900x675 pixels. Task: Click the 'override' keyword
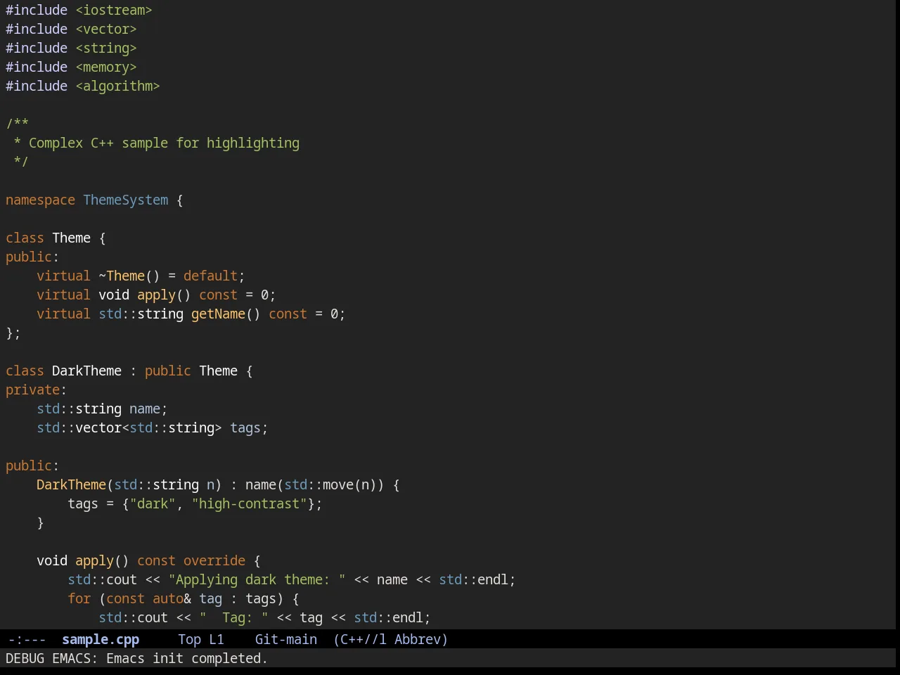(214, 560)
